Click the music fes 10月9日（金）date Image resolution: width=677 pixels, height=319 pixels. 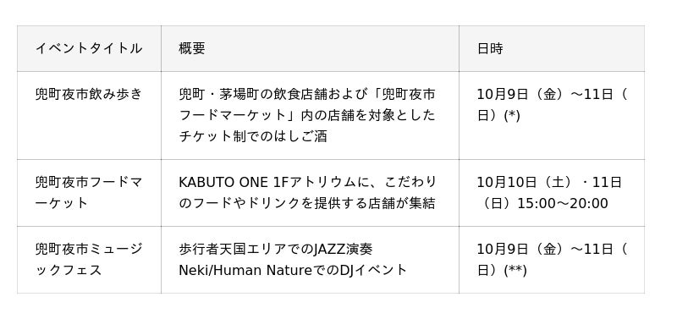(x=523, y=249)
